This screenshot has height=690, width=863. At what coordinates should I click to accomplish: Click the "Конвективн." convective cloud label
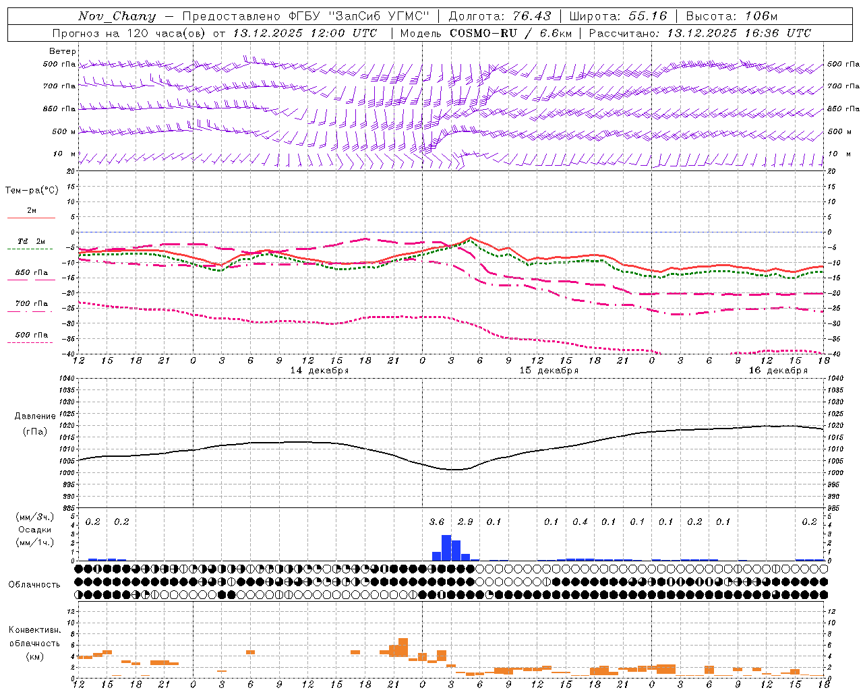point(34,630)
